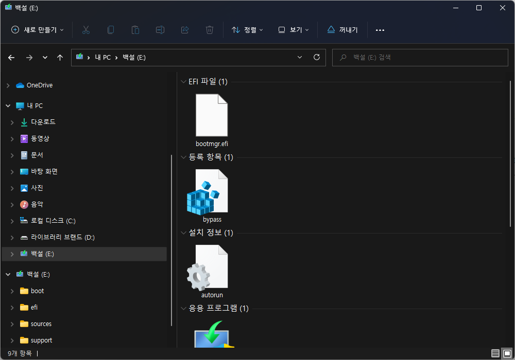
Task: Click the Share icon in toolbar
Action: (185, 30)
